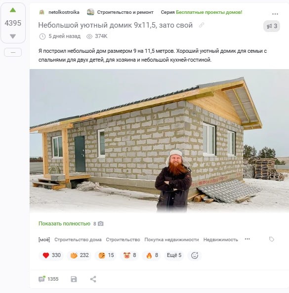Screen dimensions: 289x293
Task: Click the megaphone badge showing 3
Action: pos(272,26)
